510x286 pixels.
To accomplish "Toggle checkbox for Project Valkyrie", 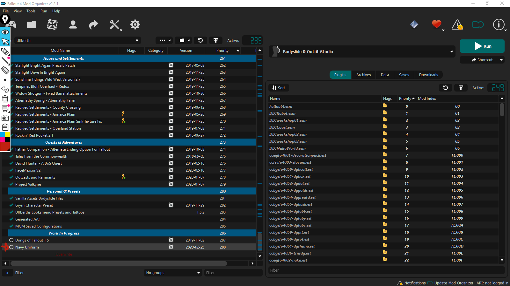I will (x=11, y=184).
